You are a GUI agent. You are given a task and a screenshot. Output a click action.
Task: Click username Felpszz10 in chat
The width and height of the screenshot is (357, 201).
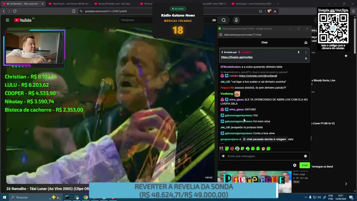pos(227,88)
